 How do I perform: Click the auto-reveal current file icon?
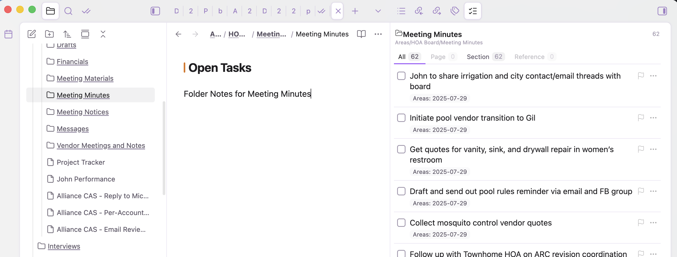[x=85, y=34]
